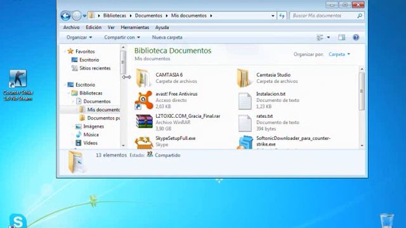Open the Organizar dropdown
This screenshot has width=406, height=228.
pos(79,37)
